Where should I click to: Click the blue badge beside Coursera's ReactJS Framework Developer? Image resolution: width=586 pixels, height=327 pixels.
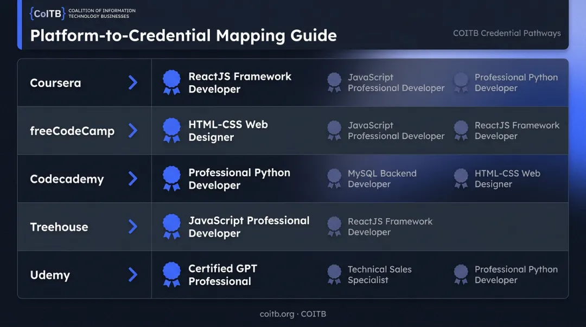[171, 82]
